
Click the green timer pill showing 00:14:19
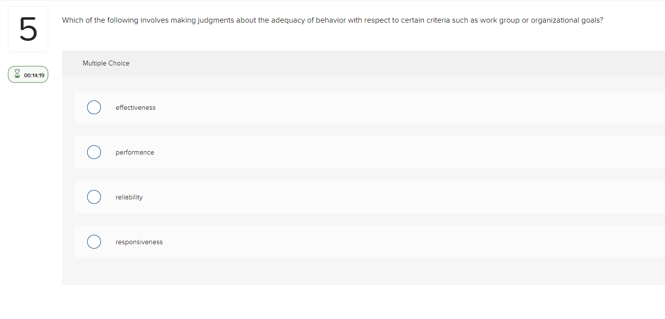click(x=28, y=74)
